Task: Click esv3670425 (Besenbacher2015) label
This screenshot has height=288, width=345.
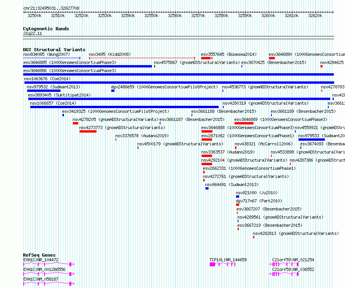Action: [274, 62]
